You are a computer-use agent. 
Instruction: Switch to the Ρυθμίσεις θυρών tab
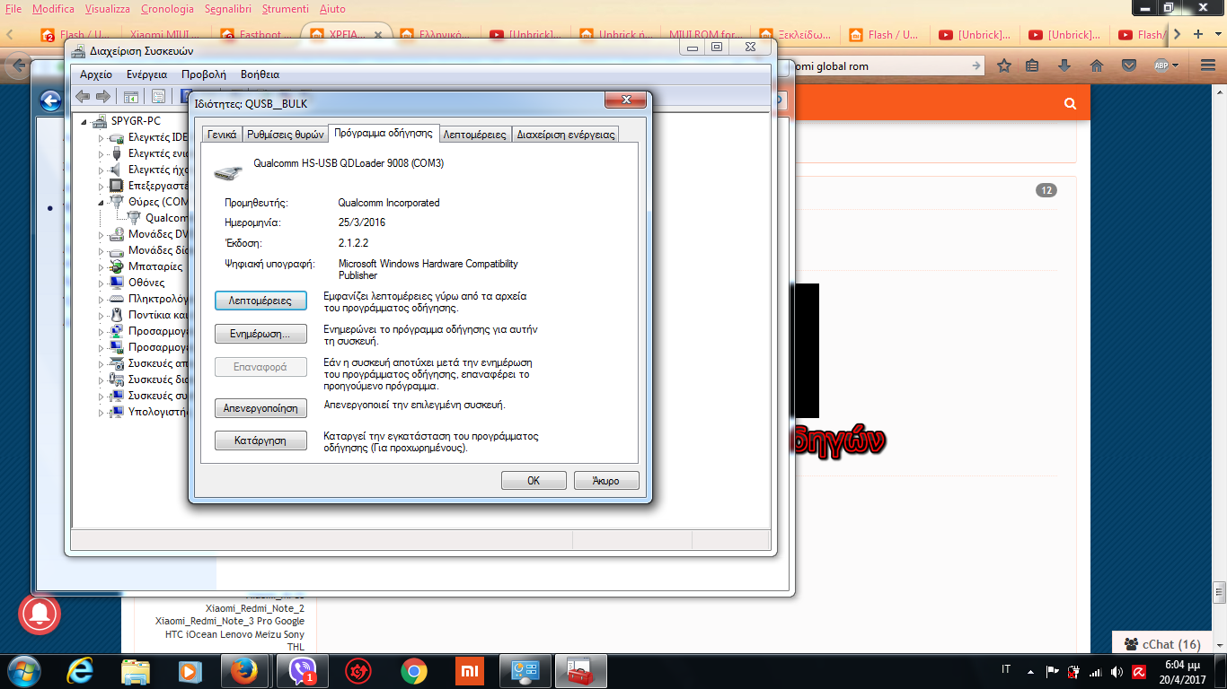click(x=285, y=135)
